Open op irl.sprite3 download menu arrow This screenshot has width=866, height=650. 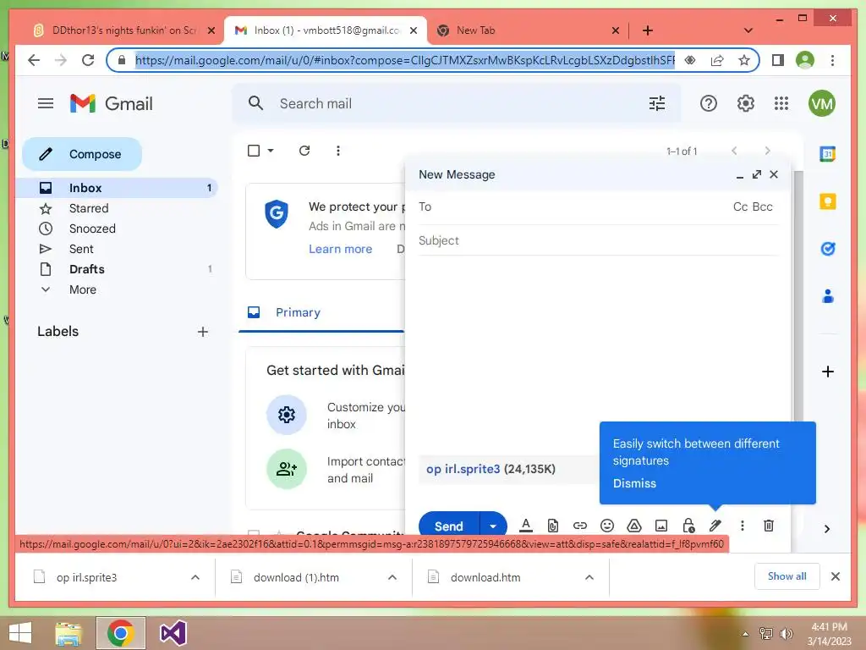[195, 577]
